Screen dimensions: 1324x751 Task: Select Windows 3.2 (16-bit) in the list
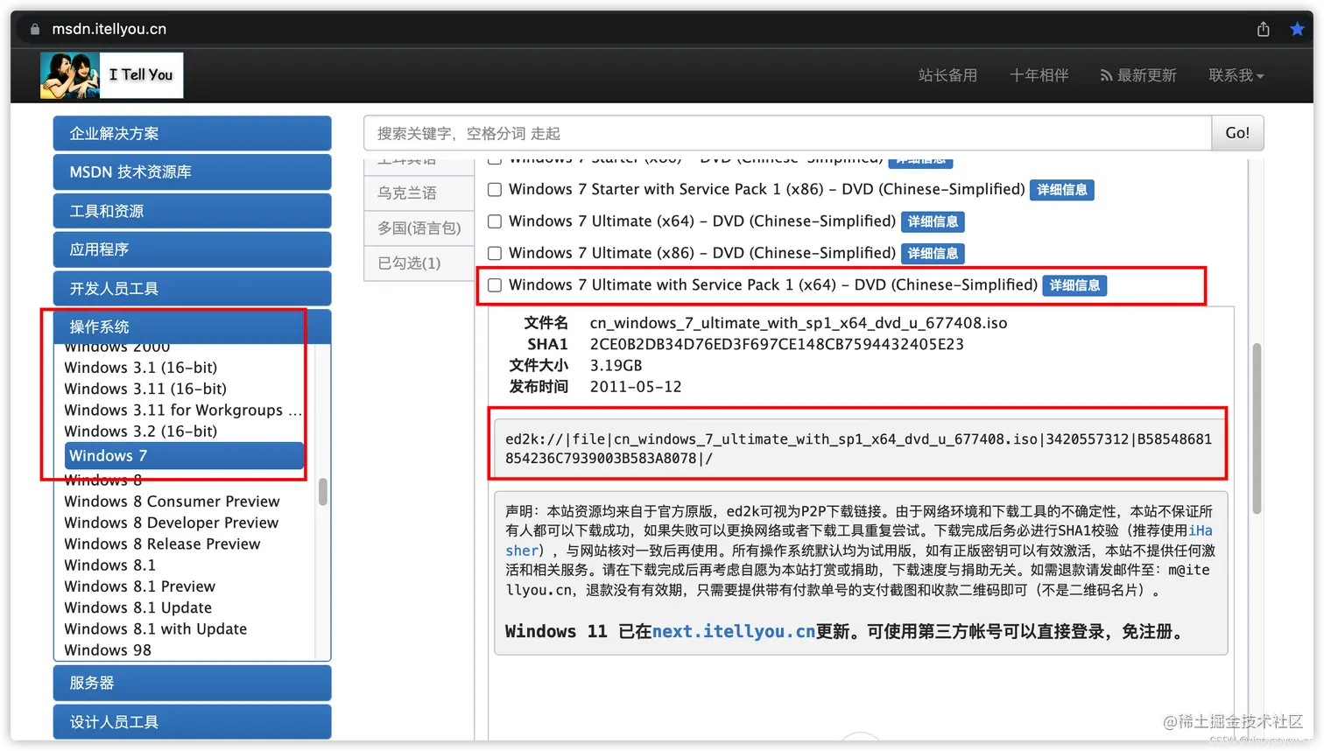coord(141,431)
